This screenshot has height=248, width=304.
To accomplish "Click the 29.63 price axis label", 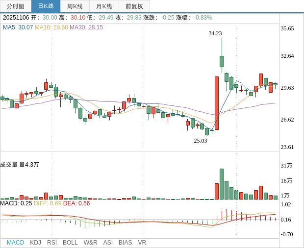I will point(287,88).
